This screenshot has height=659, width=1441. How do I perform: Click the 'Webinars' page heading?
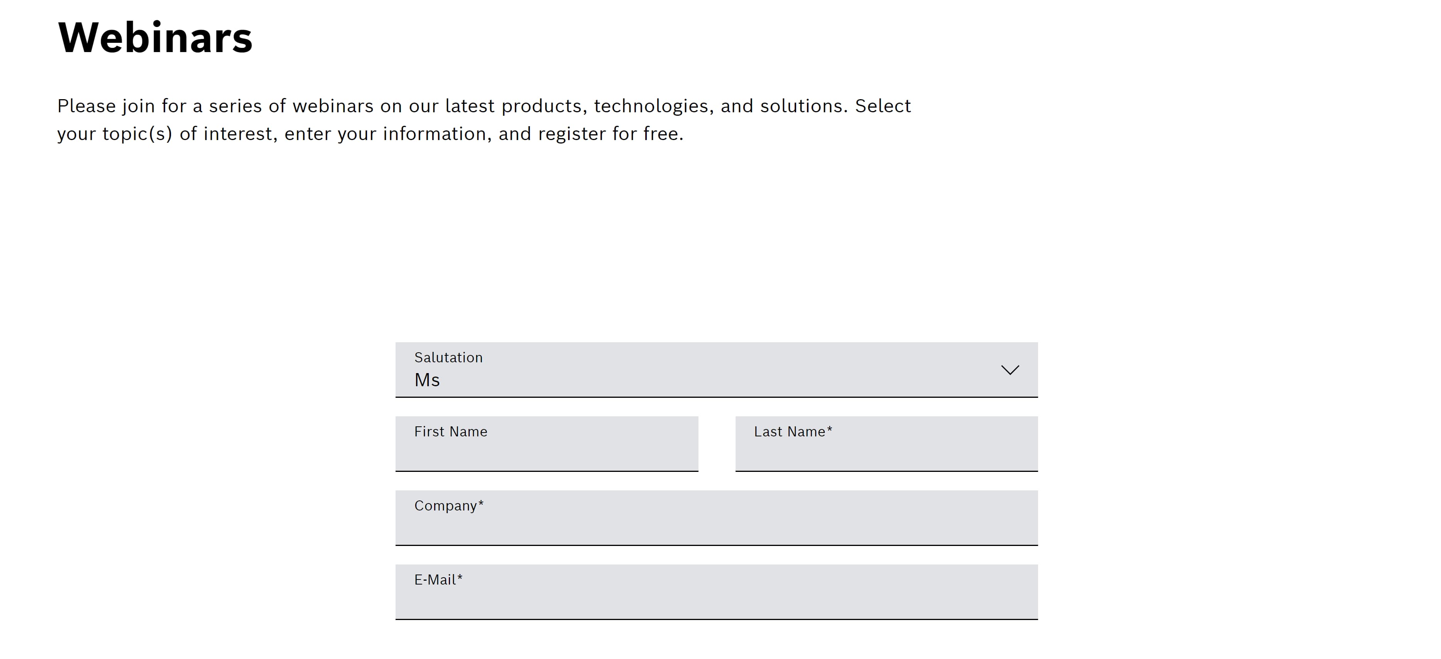coord(155,37)
